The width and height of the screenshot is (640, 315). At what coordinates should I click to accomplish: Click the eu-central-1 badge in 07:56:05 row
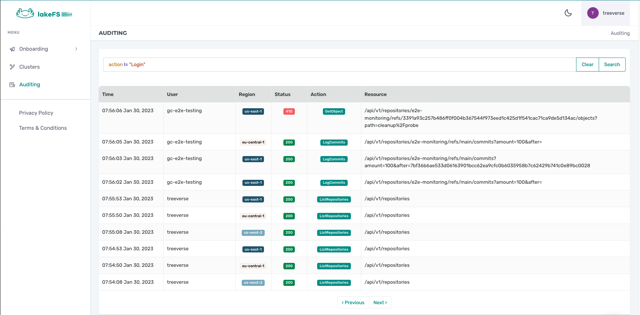pyautogui.click(x=253, y=142)
